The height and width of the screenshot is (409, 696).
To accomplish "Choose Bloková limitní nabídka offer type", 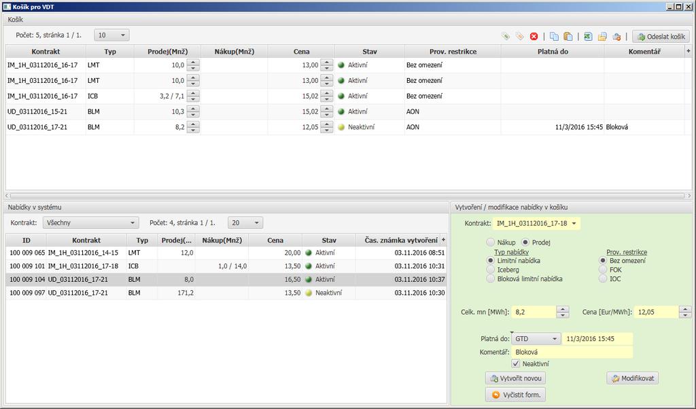I will coord(490,279).
